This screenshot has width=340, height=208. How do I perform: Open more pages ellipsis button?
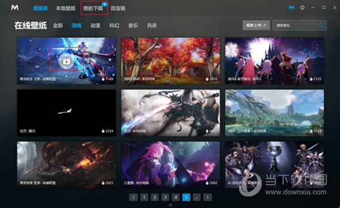pyautogui.click(x=197, y=197)
